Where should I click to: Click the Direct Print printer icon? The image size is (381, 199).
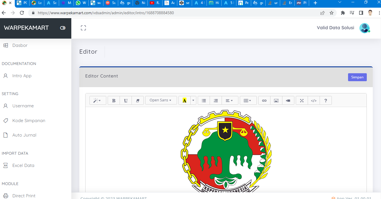tap(5, 196)
